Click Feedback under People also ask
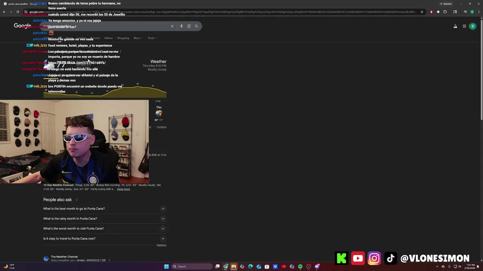This screenshot has width=483, height=271. click(162, 245)
